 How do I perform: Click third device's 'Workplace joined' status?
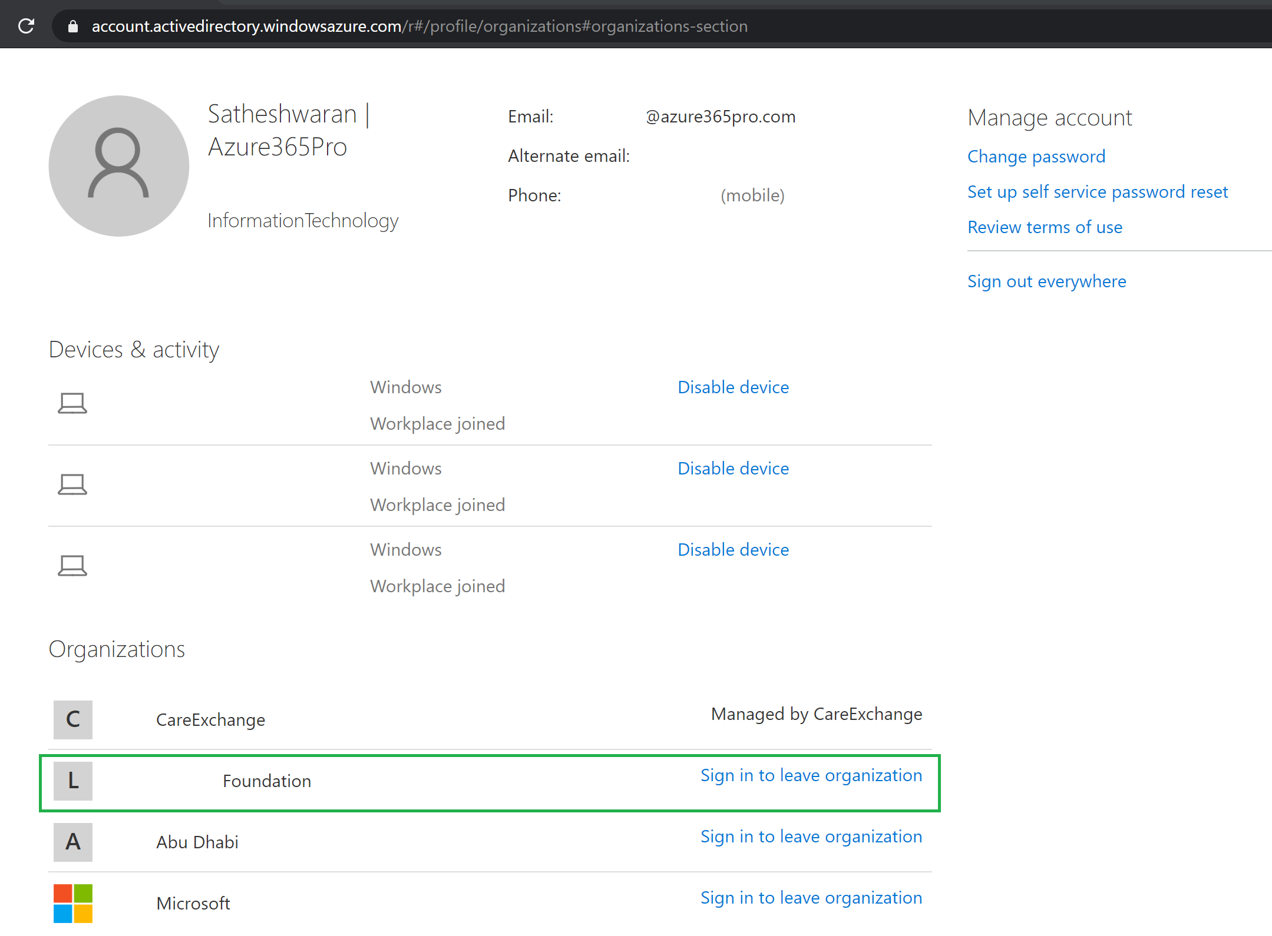(437, 586)
